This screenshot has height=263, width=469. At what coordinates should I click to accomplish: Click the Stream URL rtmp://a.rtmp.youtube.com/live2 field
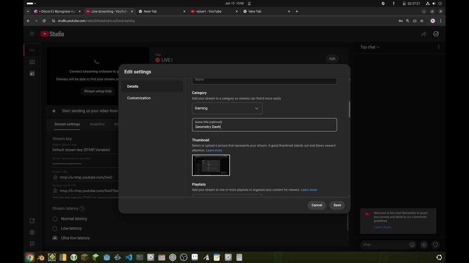(86, 178)
